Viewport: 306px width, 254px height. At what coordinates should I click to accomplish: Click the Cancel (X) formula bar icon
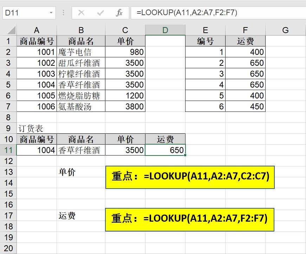[x=82, y=13]
